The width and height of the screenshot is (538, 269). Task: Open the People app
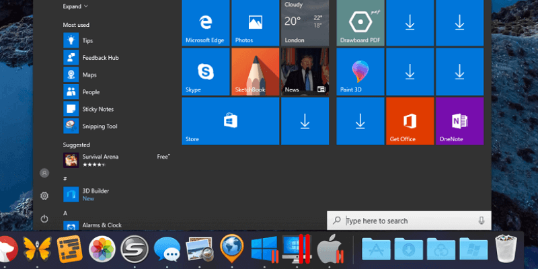[116, 92]
